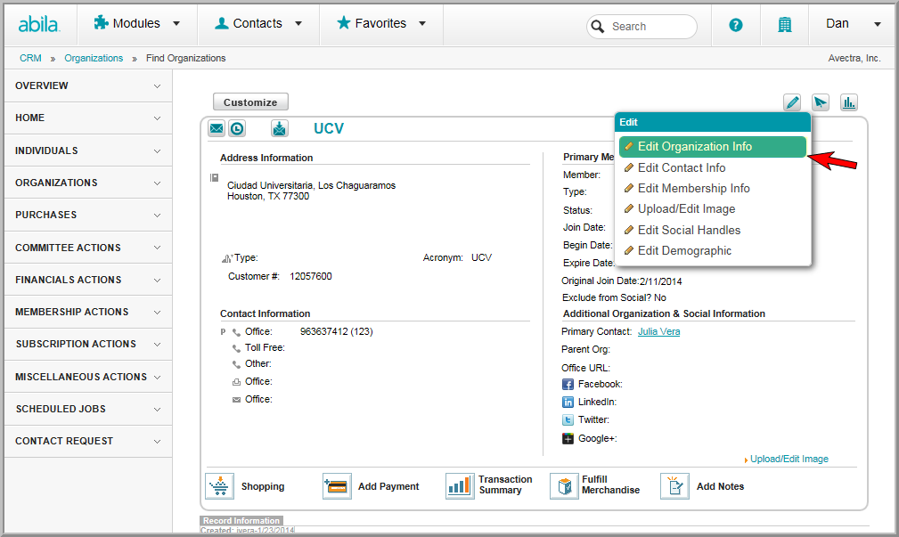Open the Modules menu

[x=136, y=23]
